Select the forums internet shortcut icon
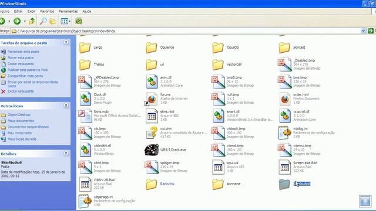This screenshot has width=376, height=211. pyautogui.click(x=151, y=99)
